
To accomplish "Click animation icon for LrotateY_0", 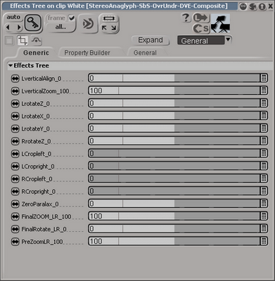I will click(15, 129).
